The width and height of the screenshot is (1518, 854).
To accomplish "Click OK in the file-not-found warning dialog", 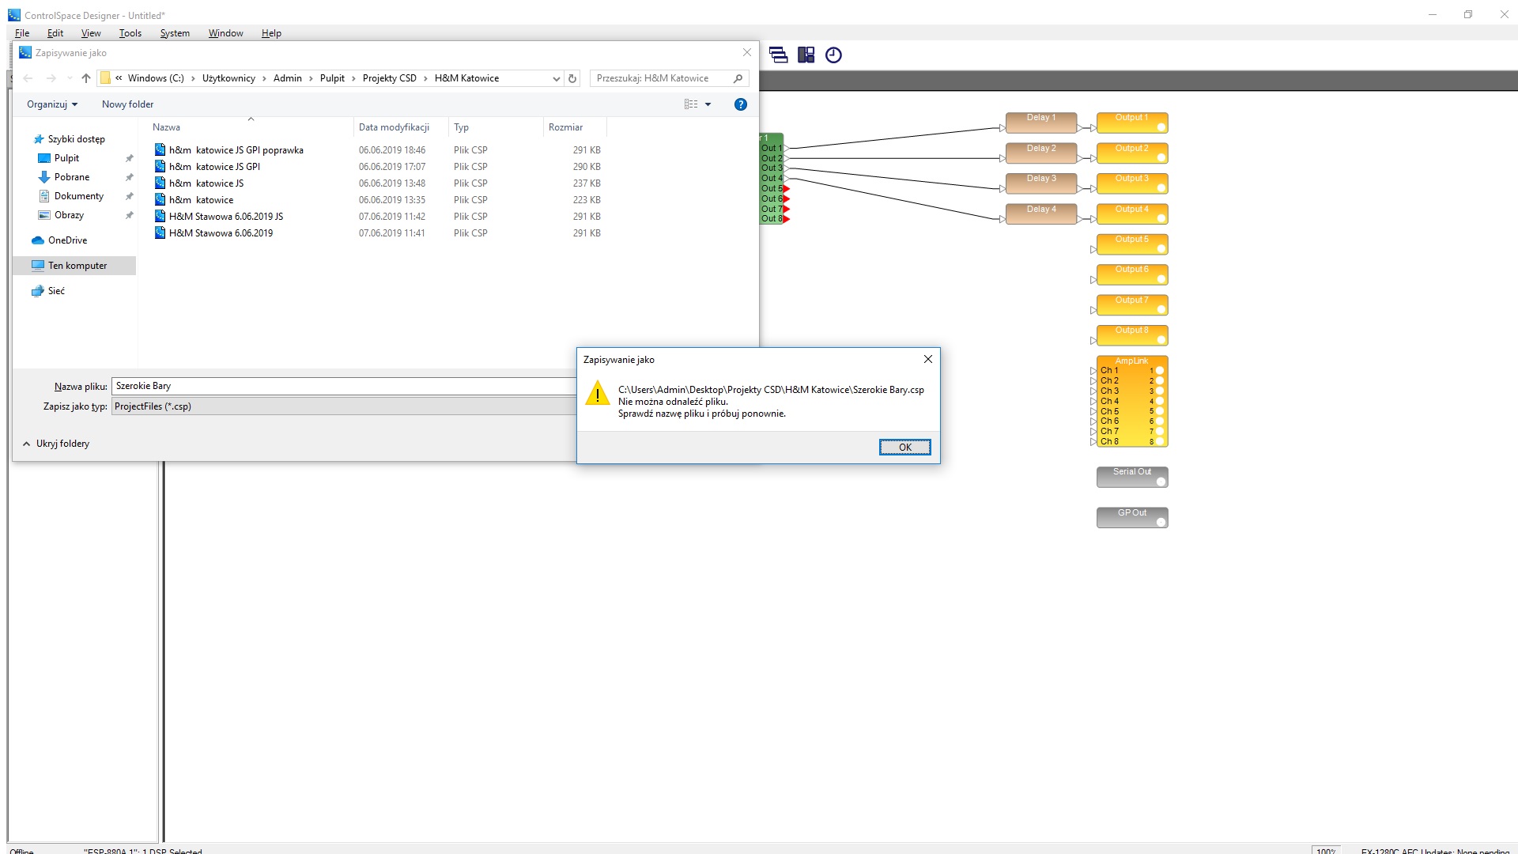I will [904, 447].
